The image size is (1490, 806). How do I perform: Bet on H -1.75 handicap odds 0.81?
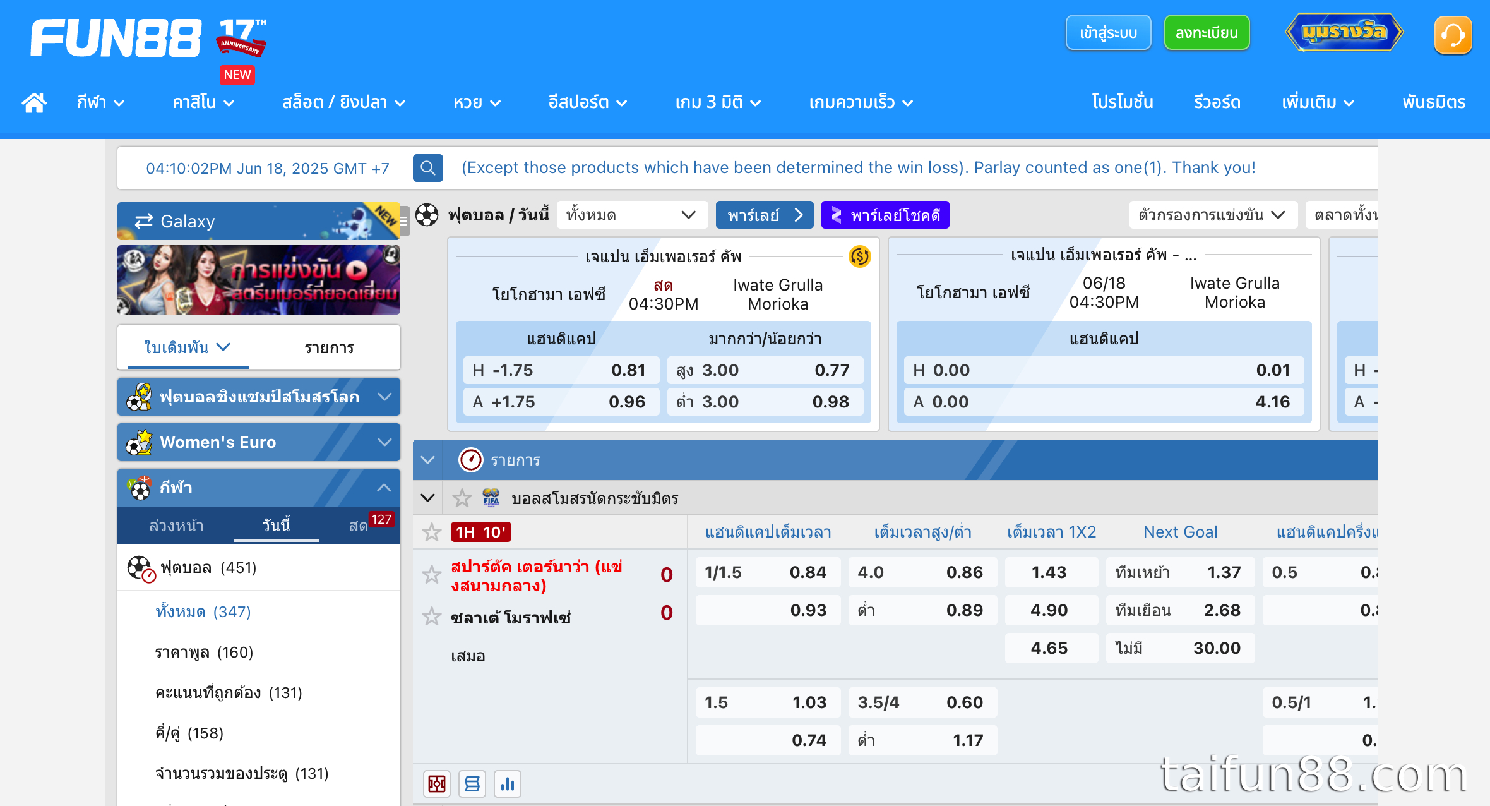[x=561, y=370]
